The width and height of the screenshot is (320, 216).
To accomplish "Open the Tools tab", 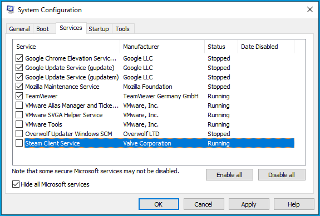I will (122, 29).
